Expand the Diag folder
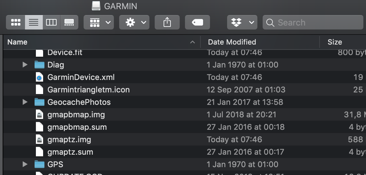The image size is (366, 175). coord(25,65)
